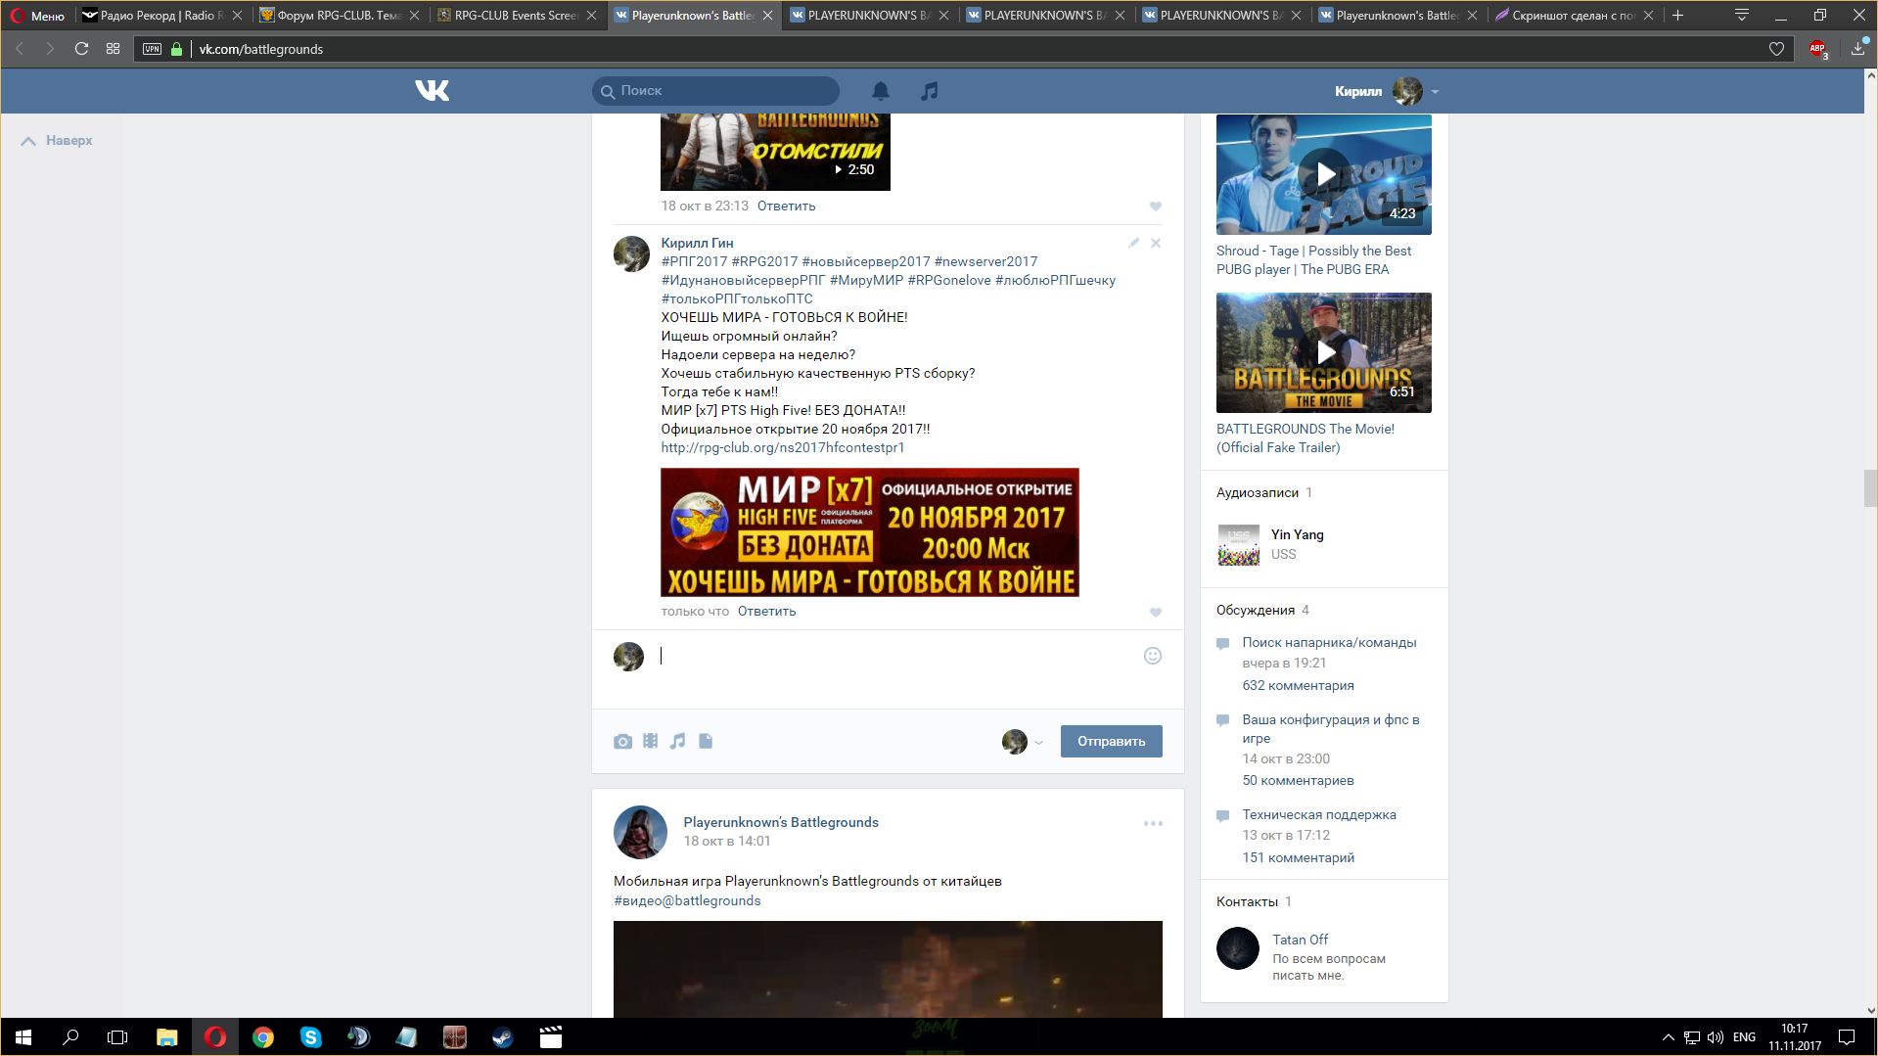Reload page with refresh icon
The height and width of the screenshot is (1056, 1878).
click(82, 49)
